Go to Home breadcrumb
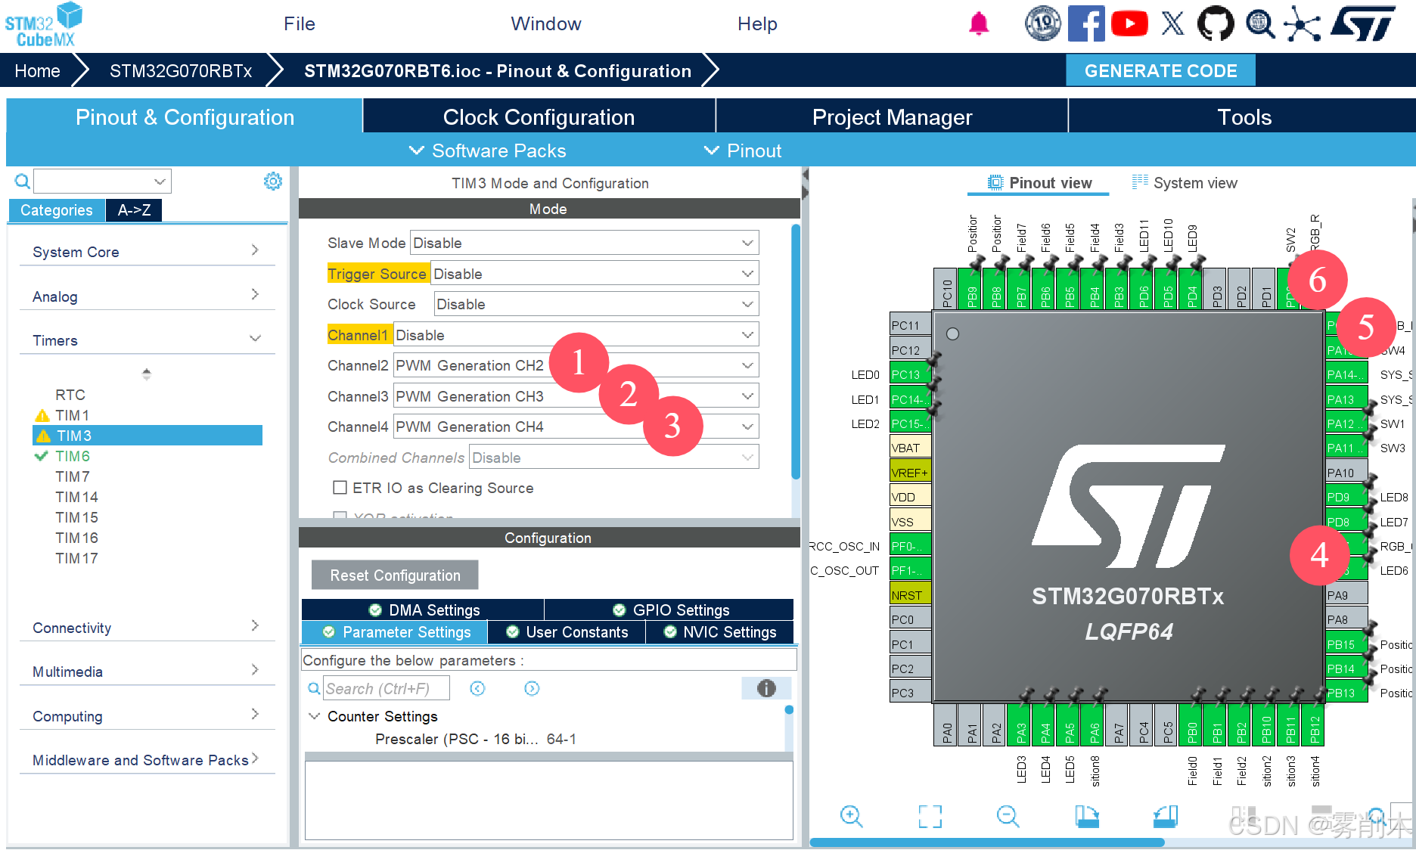 tap(37, 70)
